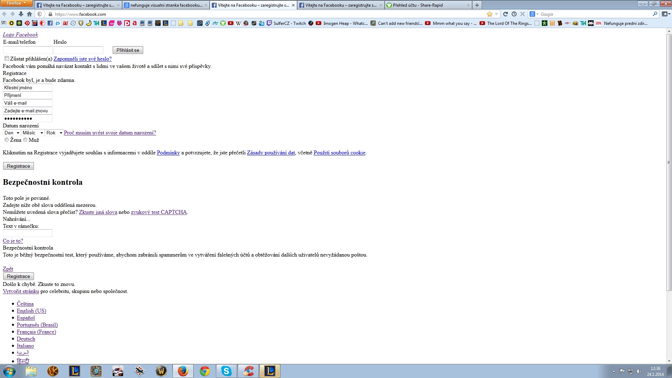Click the Windows Start orb
Screen dimensions: 672x378
tap(9, 371)
